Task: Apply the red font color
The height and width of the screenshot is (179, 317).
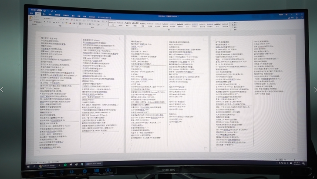Action: coord(71,23)
